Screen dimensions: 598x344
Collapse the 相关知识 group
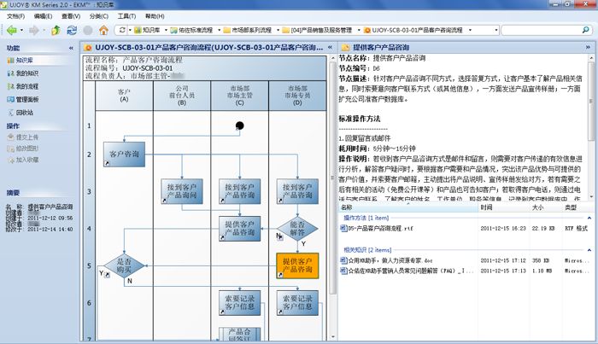(589, 250)
